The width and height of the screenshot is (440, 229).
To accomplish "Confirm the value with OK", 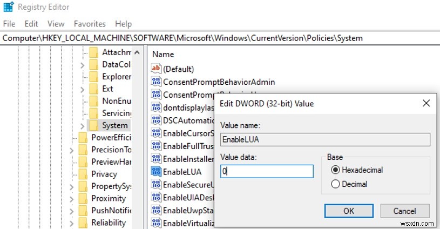I will point(348,211).
